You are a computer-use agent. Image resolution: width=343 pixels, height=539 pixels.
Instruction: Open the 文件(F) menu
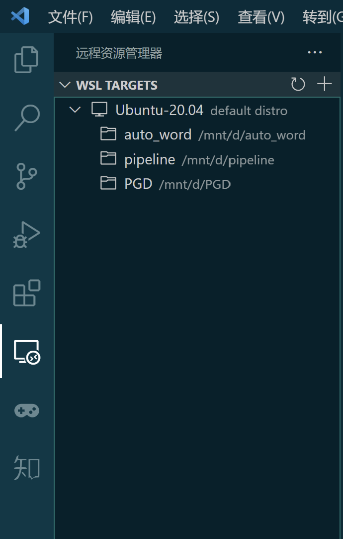[x=70, y=16]
